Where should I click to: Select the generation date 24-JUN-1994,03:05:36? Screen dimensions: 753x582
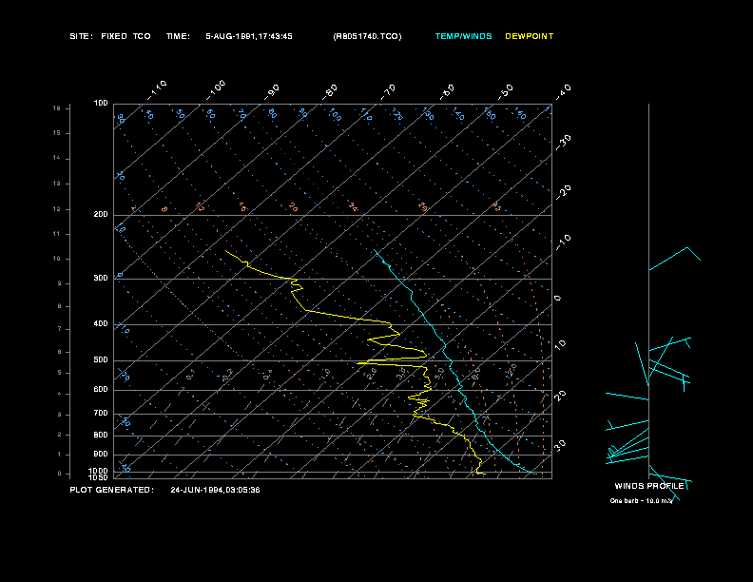215,490
